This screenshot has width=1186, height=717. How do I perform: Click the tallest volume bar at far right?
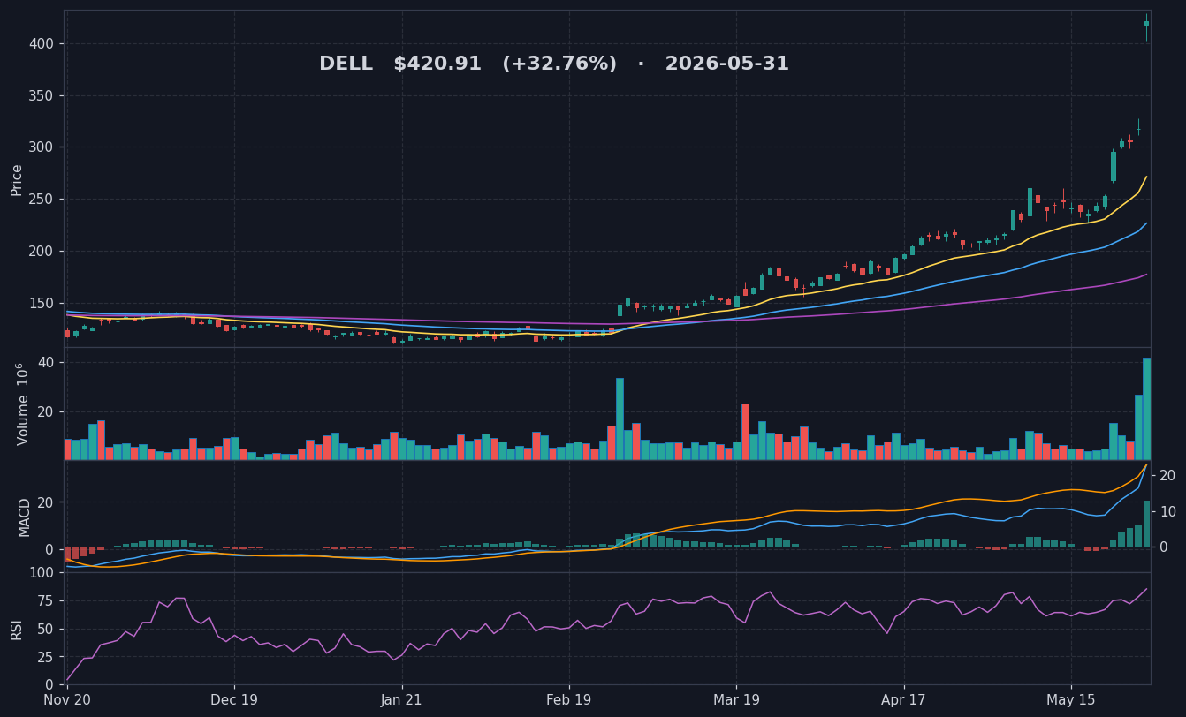(1147, 409)
